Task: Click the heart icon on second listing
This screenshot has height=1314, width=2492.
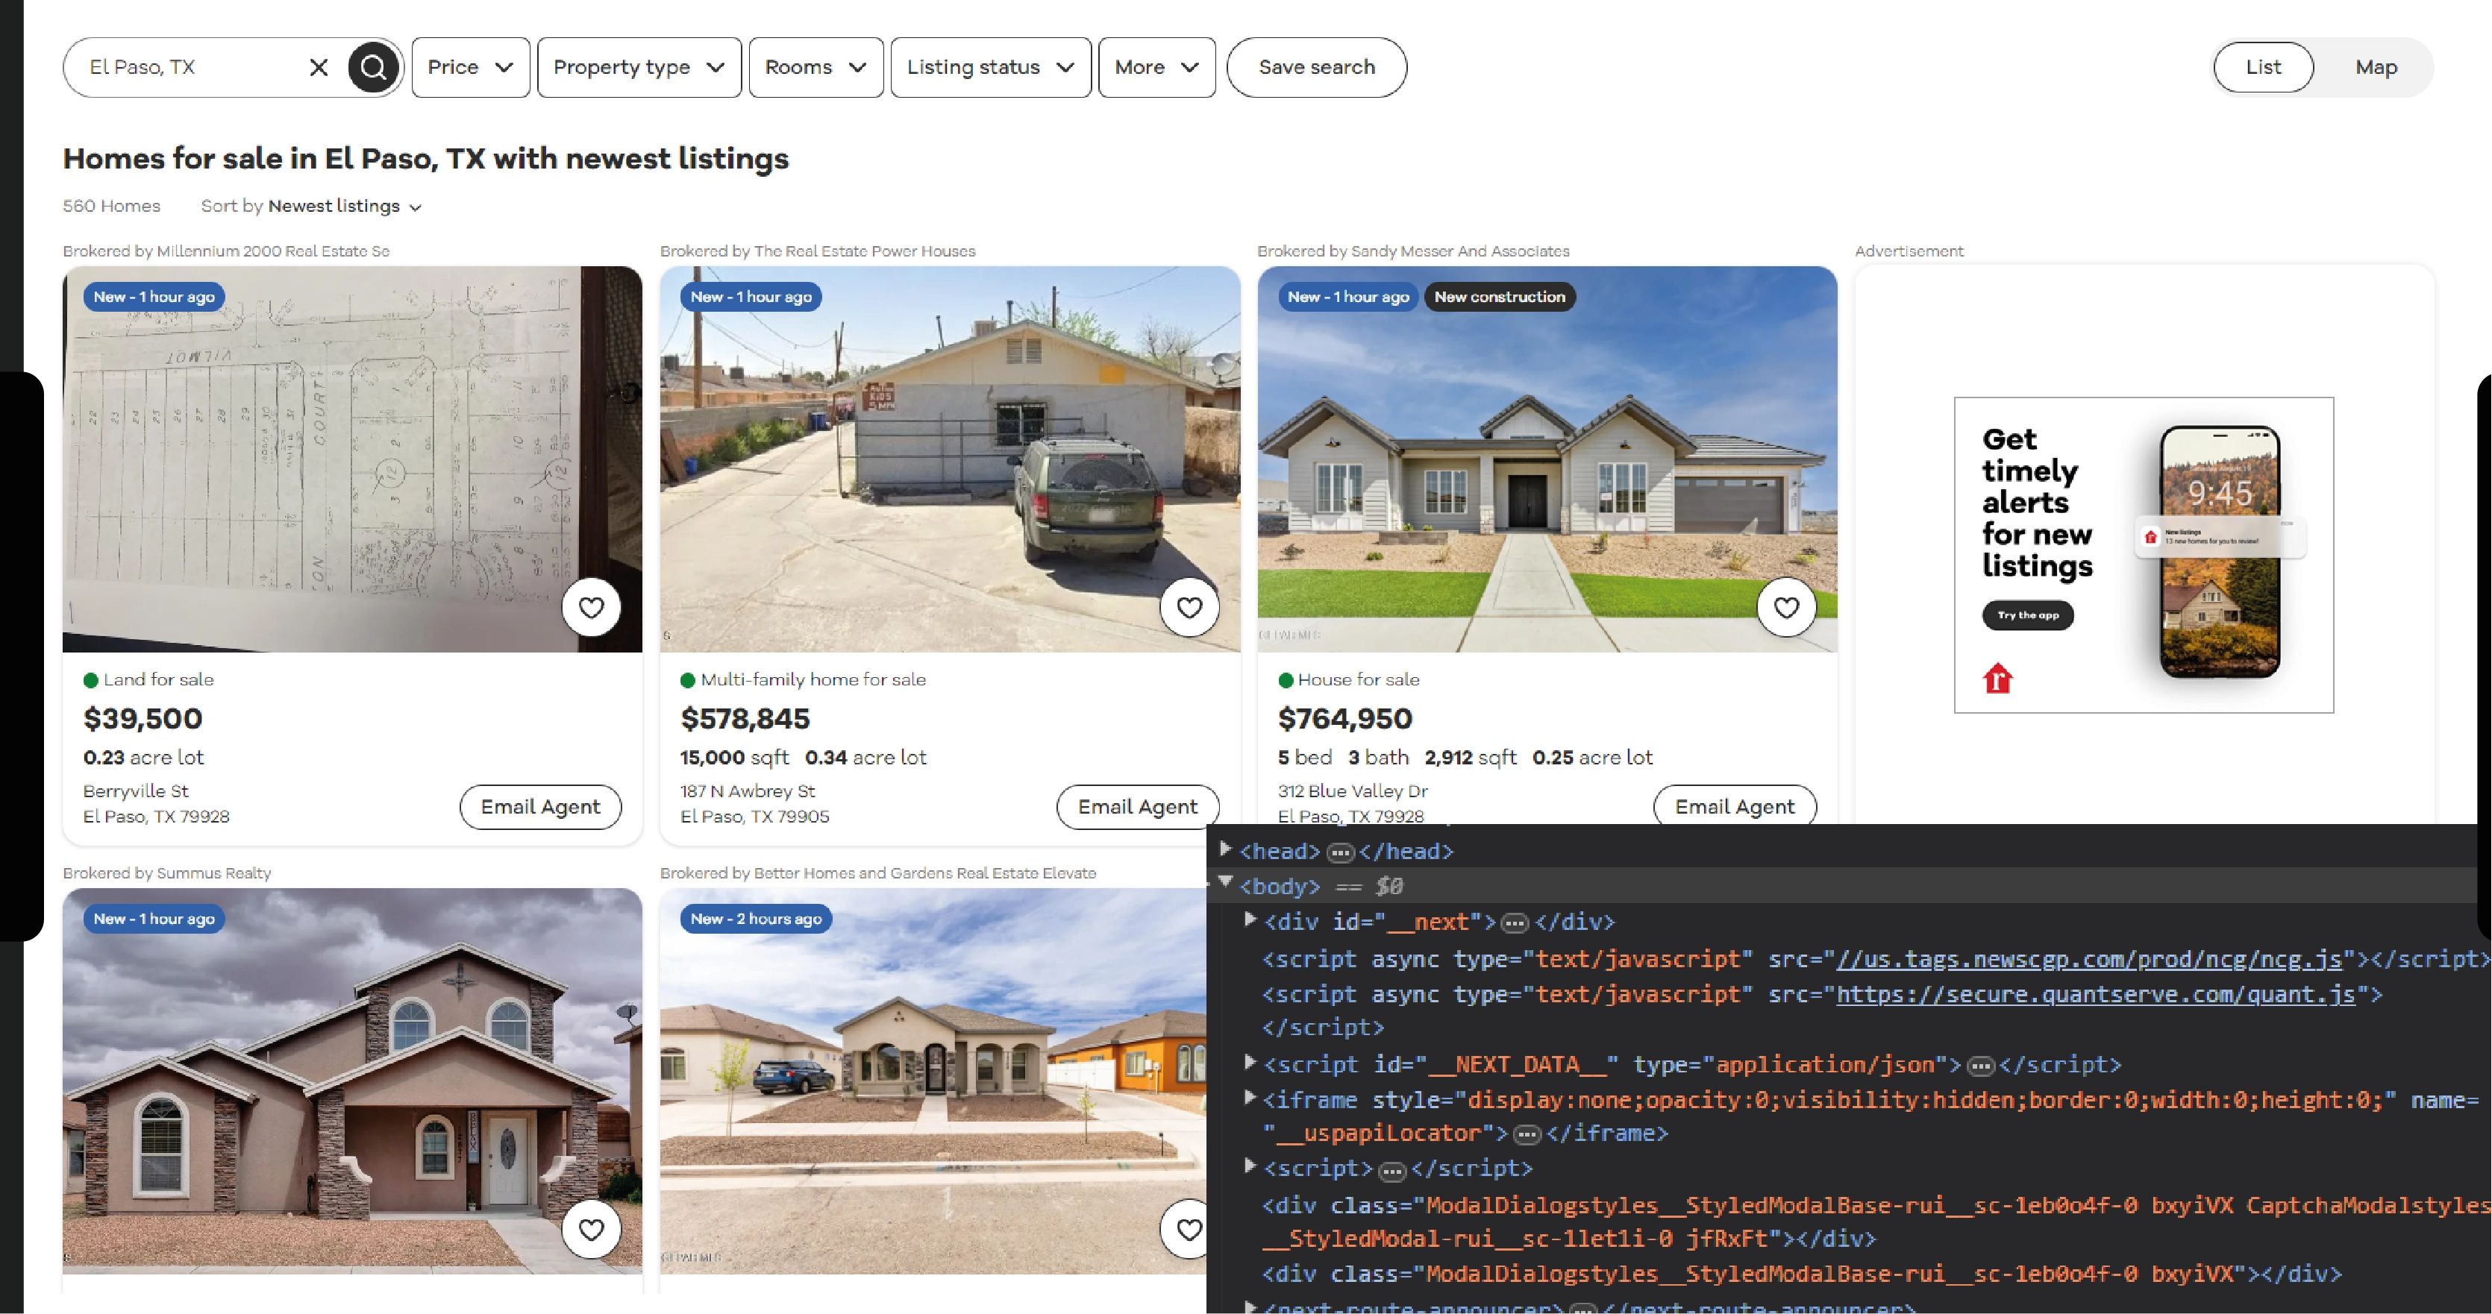Action: tap(1189, 608)
